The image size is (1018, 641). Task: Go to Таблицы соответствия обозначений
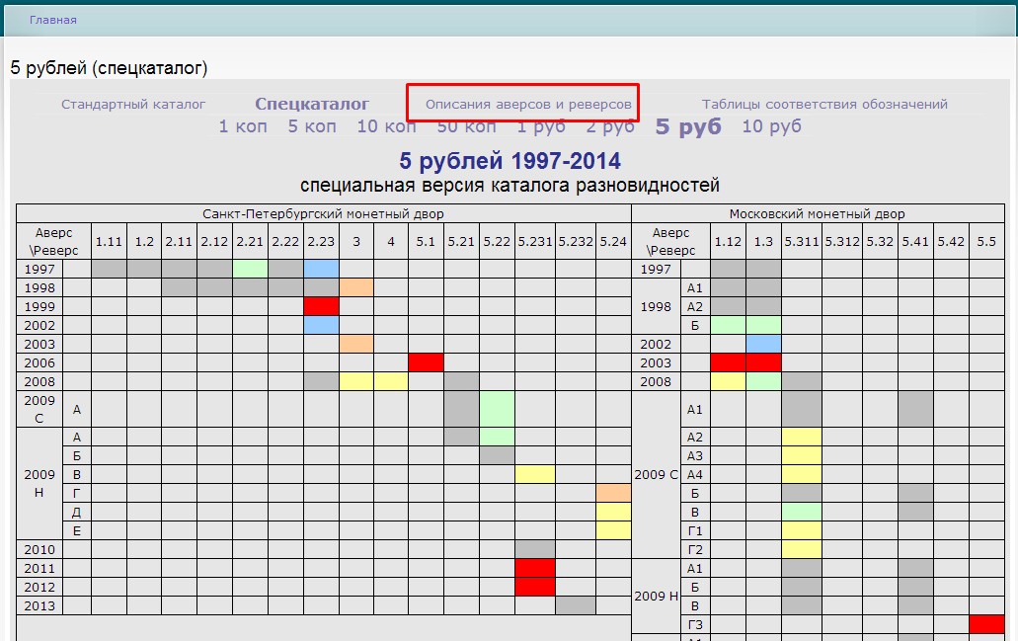(x=824, y=104)
